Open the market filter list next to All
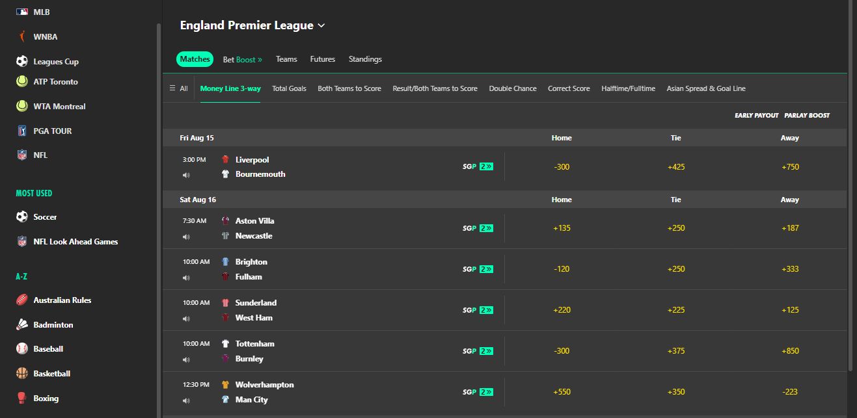 172,88
